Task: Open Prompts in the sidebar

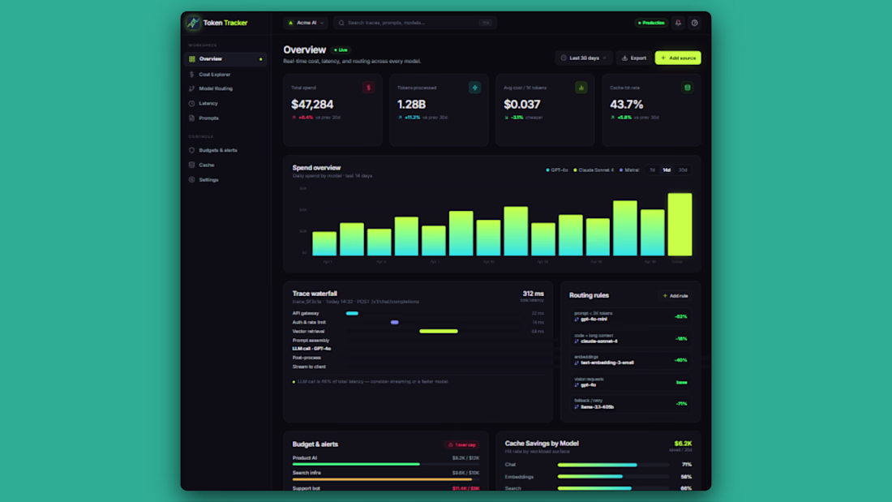Action: (225, 118)
